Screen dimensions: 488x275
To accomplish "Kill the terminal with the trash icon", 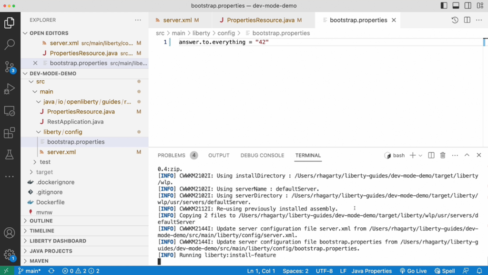I will tap(443, 155).
